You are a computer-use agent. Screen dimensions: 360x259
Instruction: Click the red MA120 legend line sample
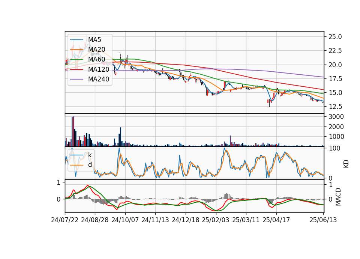point(76,69)
